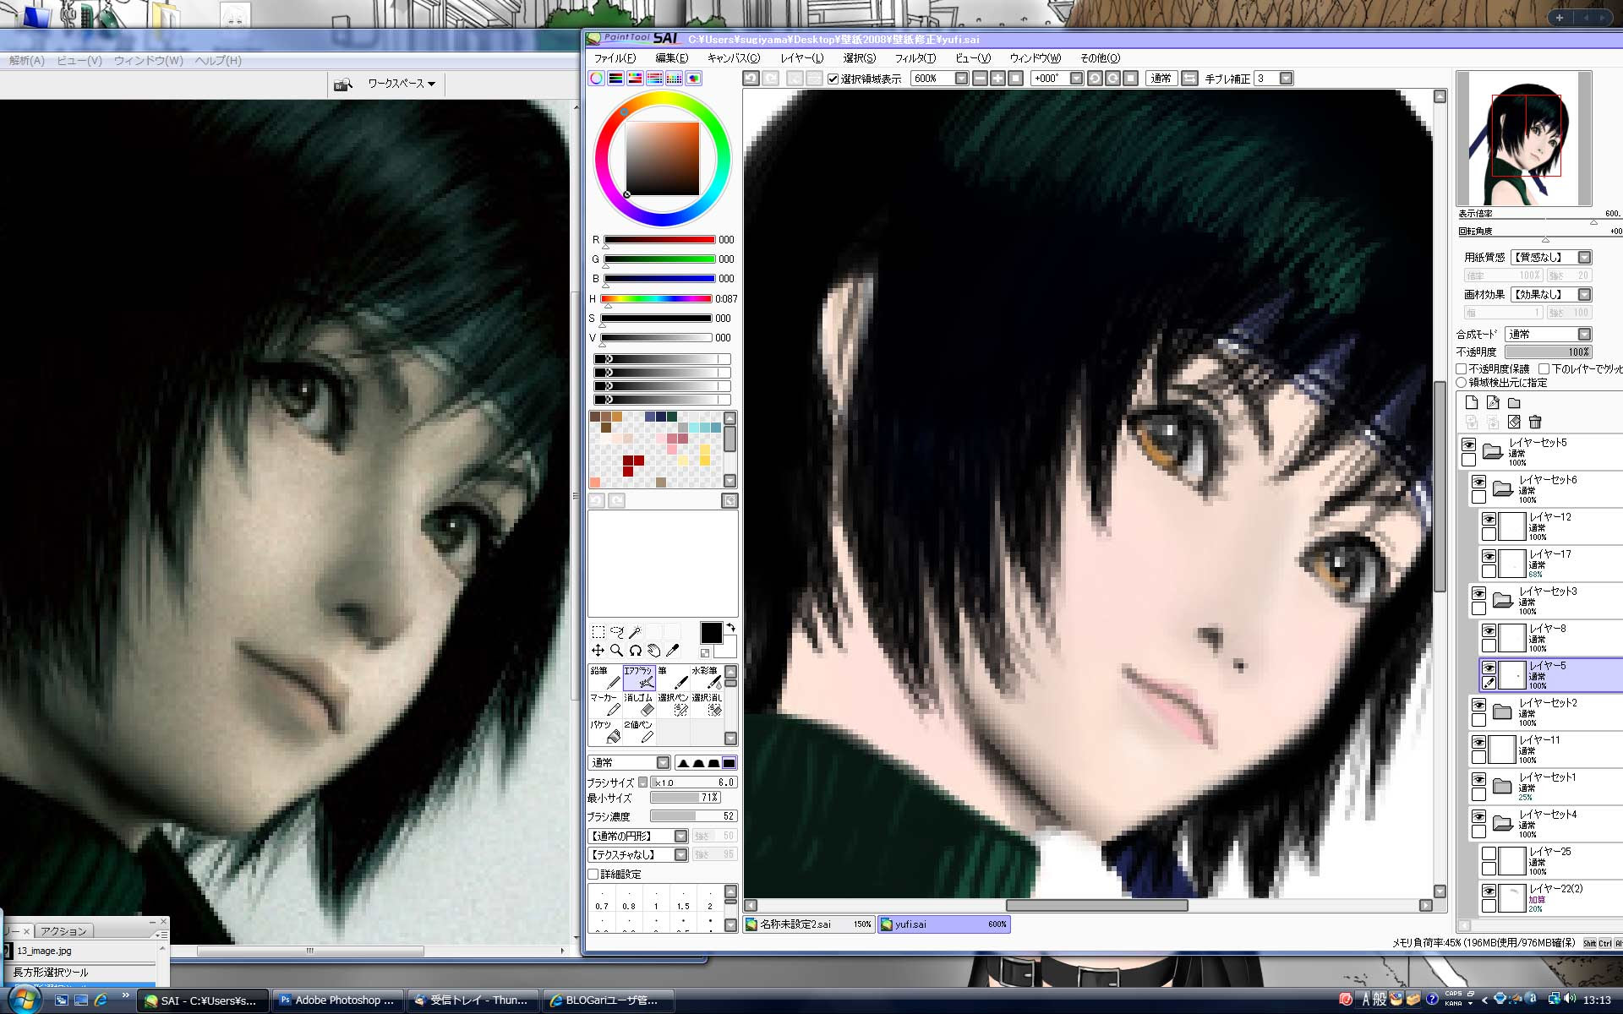The height and width of the screenshot is (1014, 1623).
Task: Open the 手ブレ補正 stabilizer value dropdown
Action: click(x=1287, y=79)
